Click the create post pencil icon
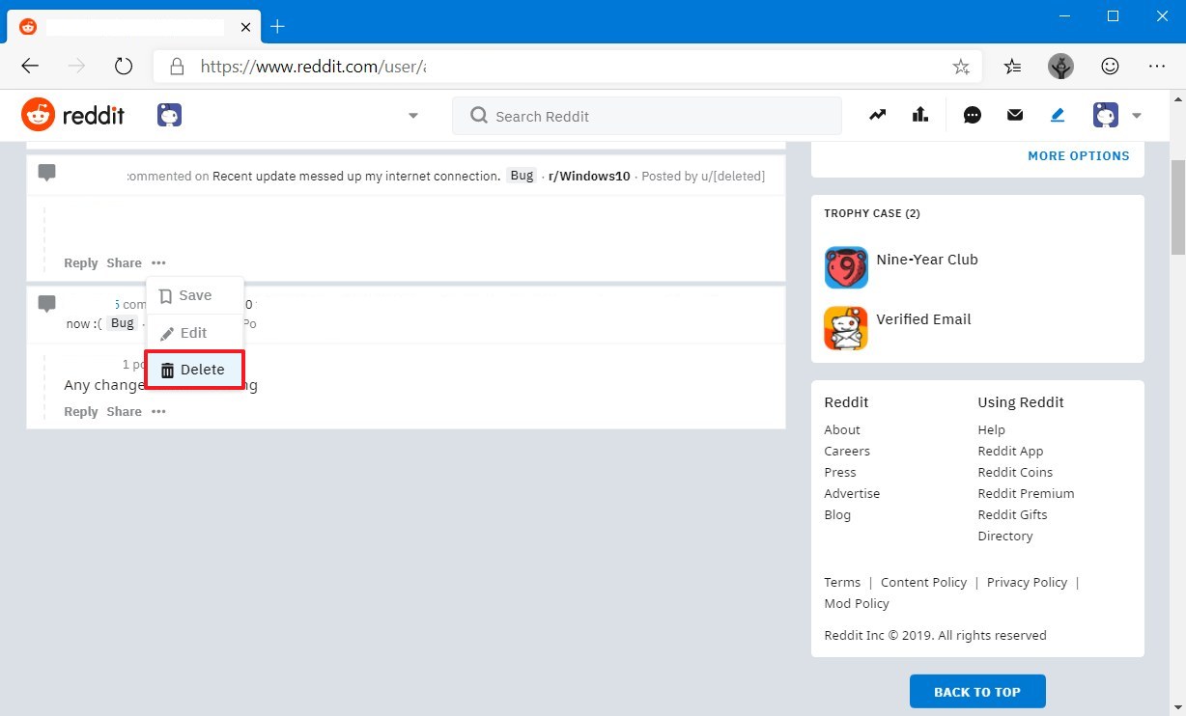Viewport: 1186px width, 716px height. (1057, 115)
